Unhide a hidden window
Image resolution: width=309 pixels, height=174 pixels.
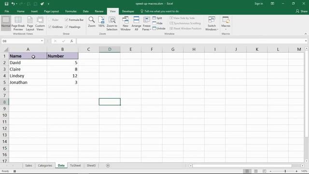[159, 29]
